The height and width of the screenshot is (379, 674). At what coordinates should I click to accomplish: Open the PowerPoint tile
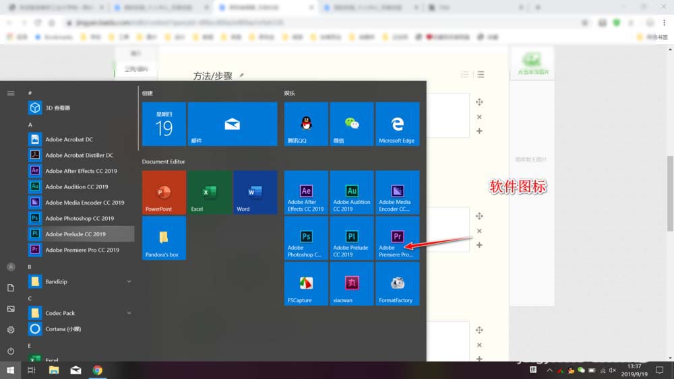pyautogui.click(x=164, y=192)
